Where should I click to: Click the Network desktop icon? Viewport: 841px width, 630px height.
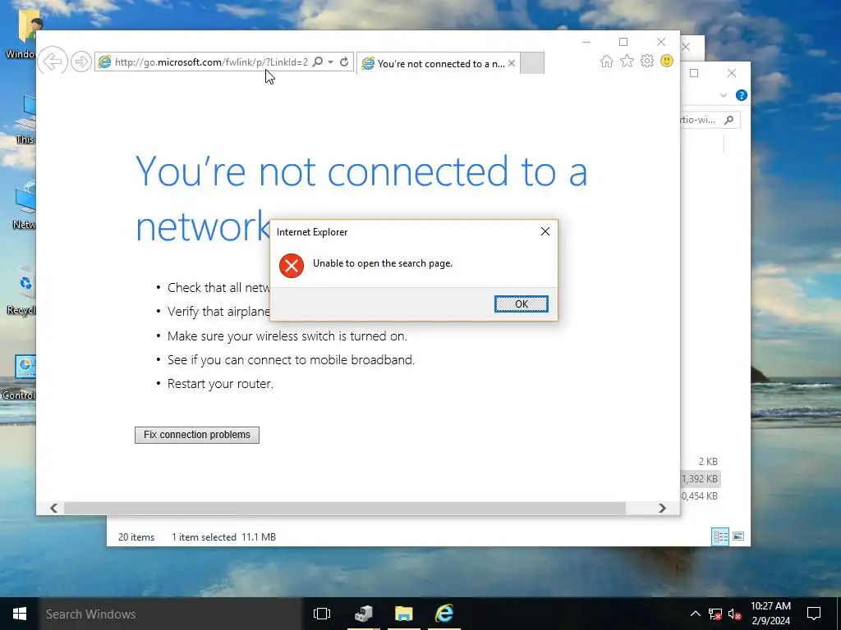pos(24,206)
